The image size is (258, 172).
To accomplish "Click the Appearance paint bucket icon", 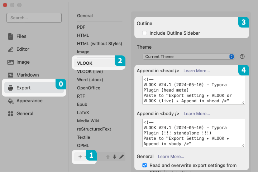I will point(10,101).
